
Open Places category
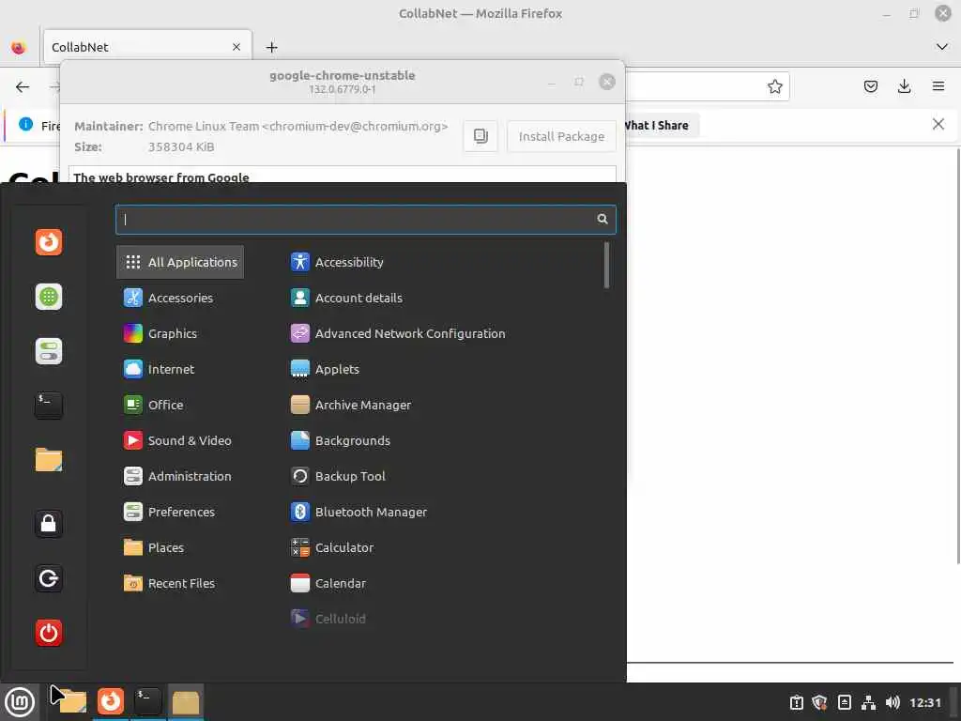[x=180, y=547]
